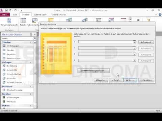Open the Datei tab
Viewport: 162px width, 121px height.
(x=5, y=15)
